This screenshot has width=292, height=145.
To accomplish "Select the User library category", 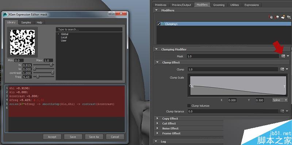I will (64, 41).
